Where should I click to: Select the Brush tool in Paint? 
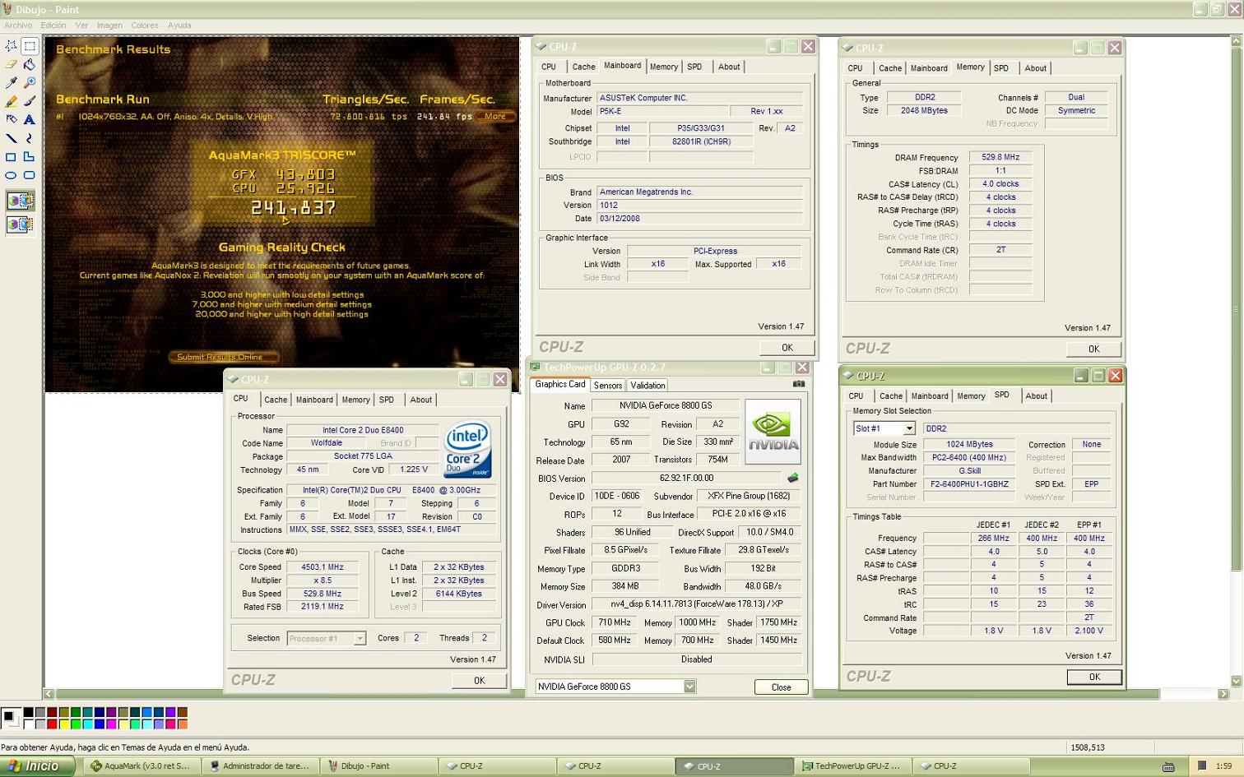tap(30, 101)
